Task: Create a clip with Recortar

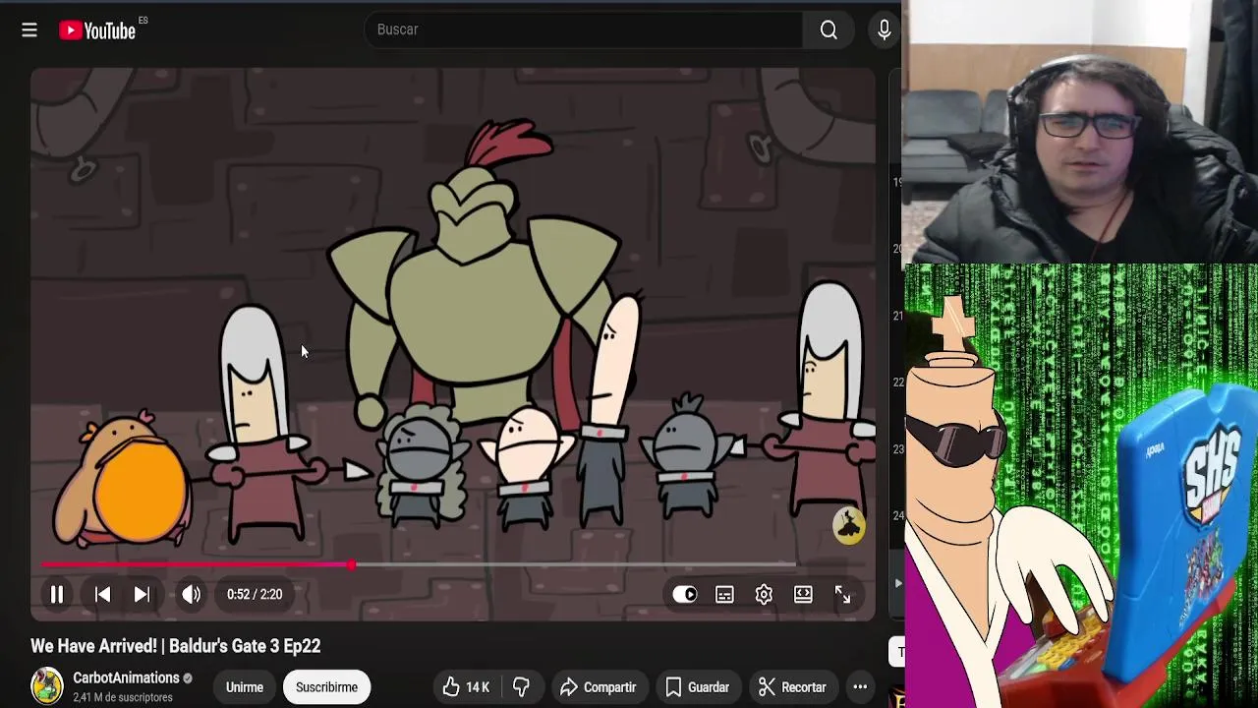Action: point(792,687)
